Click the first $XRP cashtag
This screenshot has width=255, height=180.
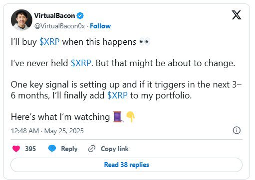click(x=49, y=42)
